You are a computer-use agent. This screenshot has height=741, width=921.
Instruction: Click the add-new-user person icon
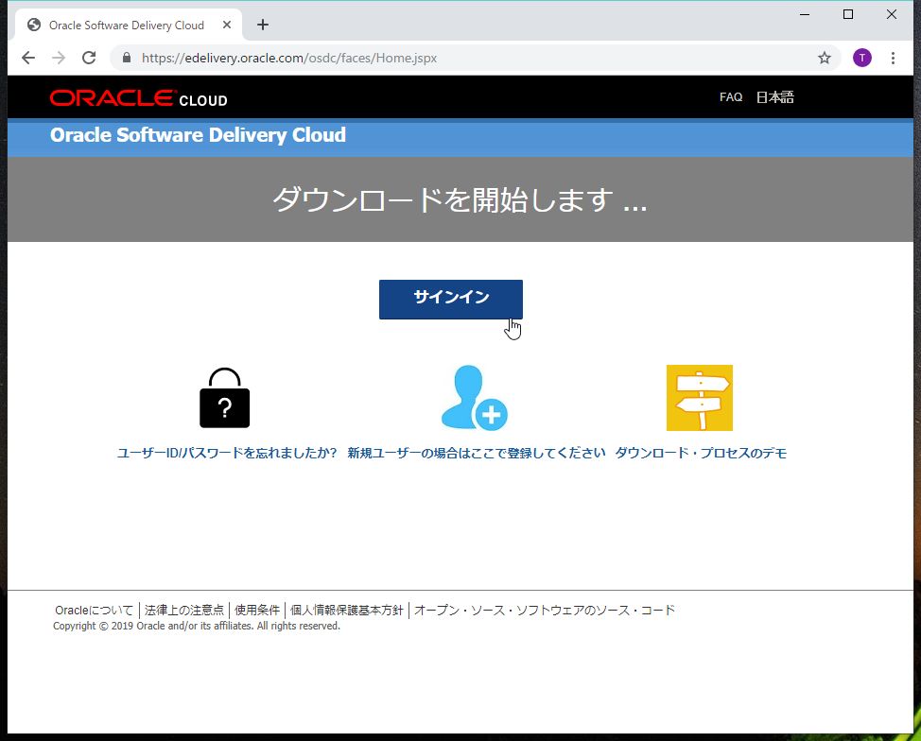[474, 398]
